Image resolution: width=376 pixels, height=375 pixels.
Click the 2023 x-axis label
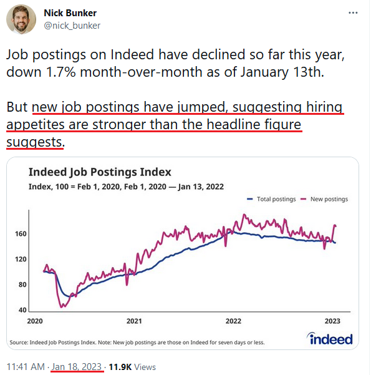pyautogui.click(x=332, y=321)
